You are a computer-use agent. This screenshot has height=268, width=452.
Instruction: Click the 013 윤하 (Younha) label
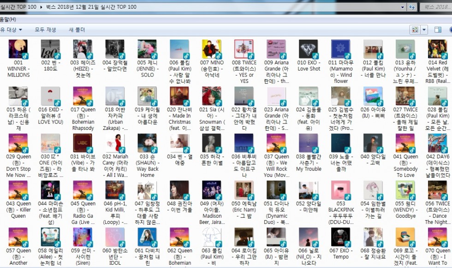(405, 72)
